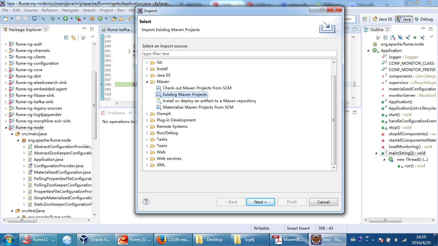Expand the Oomph import category
The image size is (438, 246).
point(147,114)
